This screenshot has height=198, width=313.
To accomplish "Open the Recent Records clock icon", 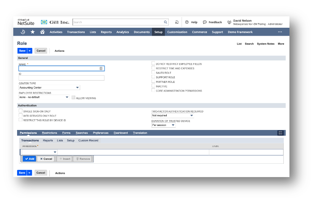I will 23,32.
